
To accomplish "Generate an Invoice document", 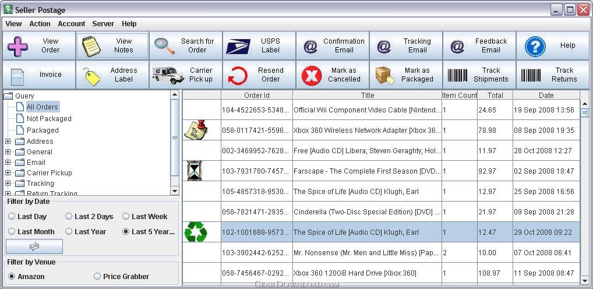I will click(39, 75).
